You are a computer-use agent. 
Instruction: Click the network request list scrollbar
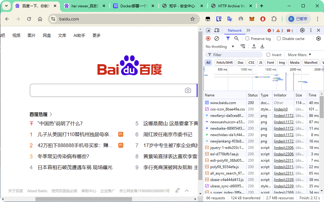322,106
